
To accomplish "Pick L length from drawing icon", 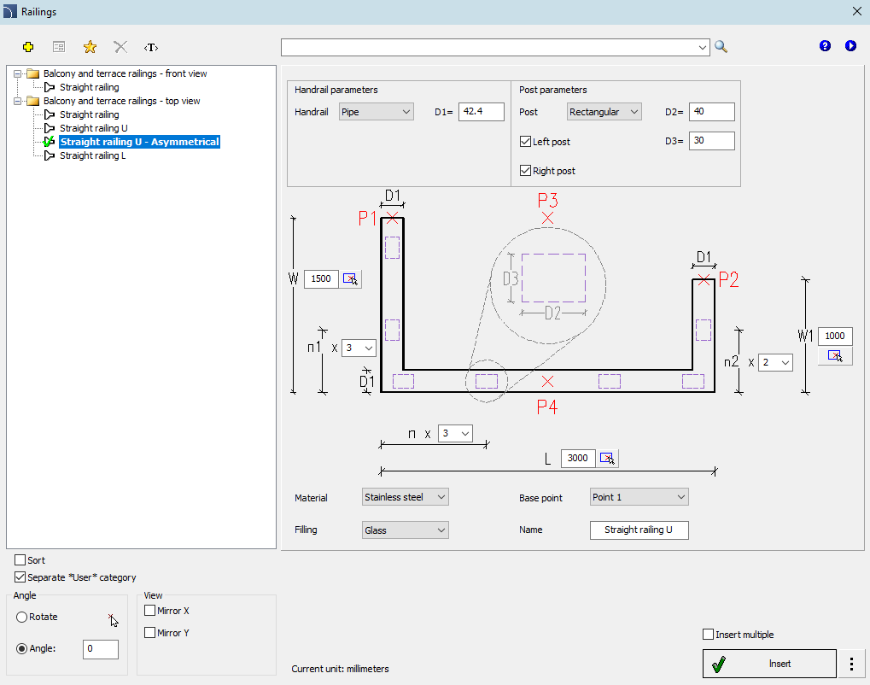I will click(x=607, y=459).
